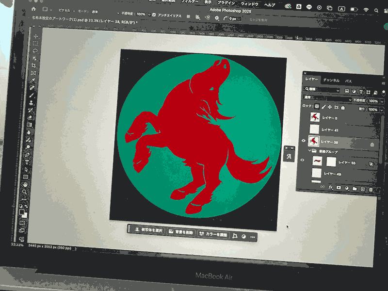Switch to the パス tab
Image resolution: width=388 pixels, height=291 pixels.
[x=348, y=81]
